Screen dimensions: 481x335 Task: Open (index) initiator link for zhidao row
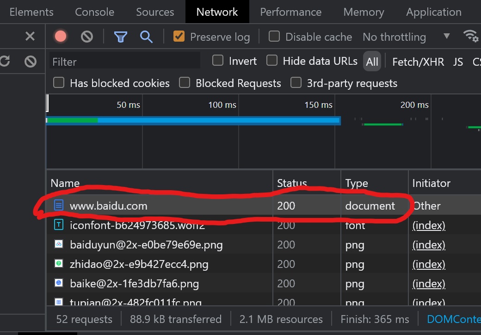pos(429,264)
